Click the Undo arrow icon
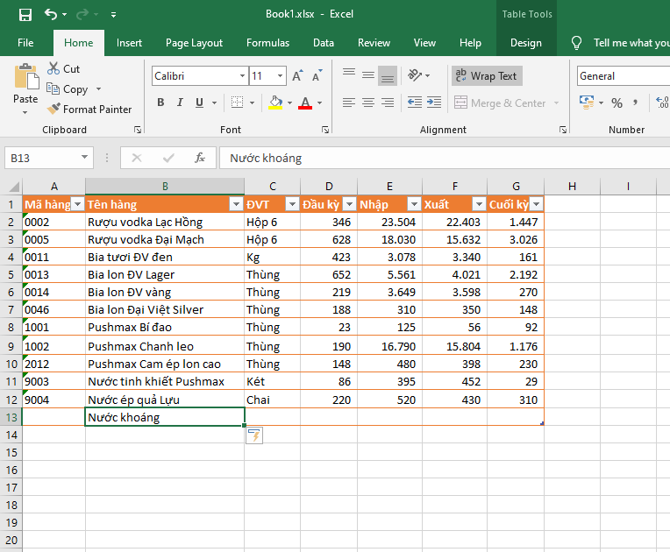 click(x=51, y=15)
